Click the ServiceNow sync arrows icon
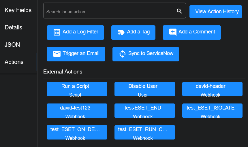This screenshot has height=147, width=248. click(x=123, y=54)
